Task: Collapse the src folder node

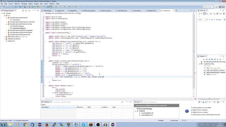Action: 5,16
